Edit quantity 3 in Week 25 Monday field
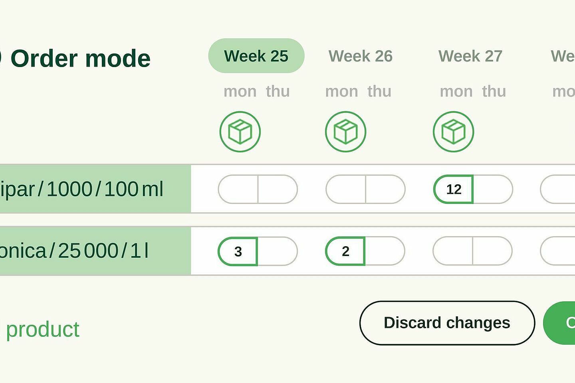The image size is (575, 383). pyautogui.click(x=238, y=251)
